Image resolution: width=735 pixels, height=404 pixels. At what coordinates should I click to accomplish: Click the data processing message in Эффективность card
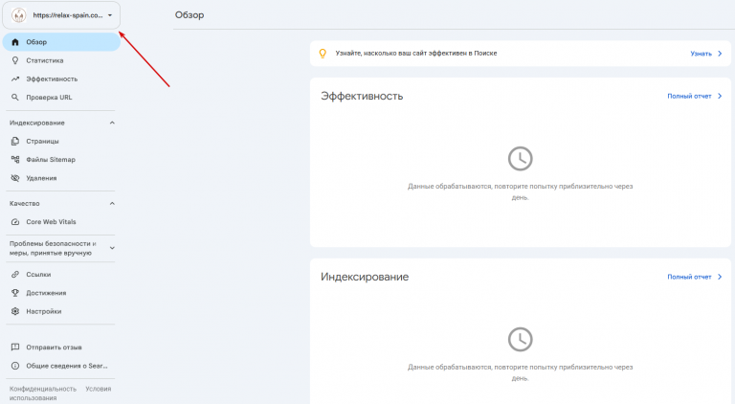521,191
